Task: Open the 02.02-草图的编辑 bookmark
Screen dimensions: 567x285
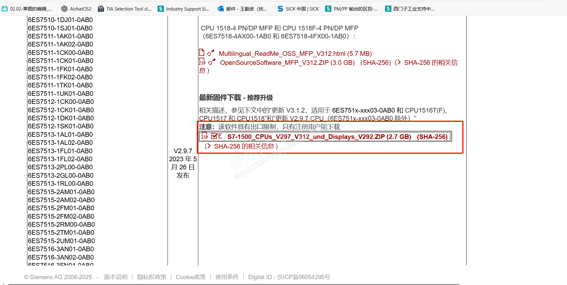Action: tap(27, 9)
